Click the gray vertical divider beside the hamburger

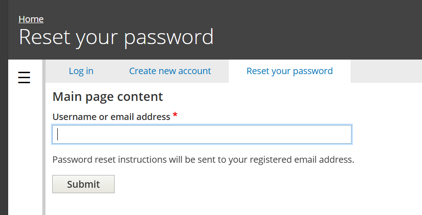[x=44, y=136]
